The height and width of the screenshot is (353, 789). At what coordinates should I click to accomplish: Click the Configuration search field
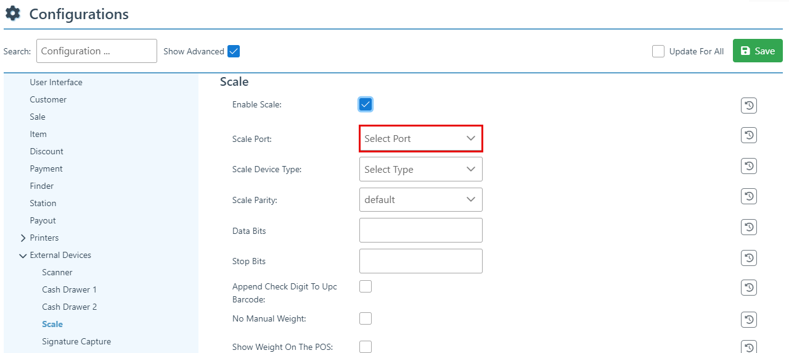97,51
